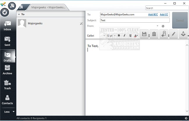Remove Majorgeeks from recipients

(x=81, y=24)
